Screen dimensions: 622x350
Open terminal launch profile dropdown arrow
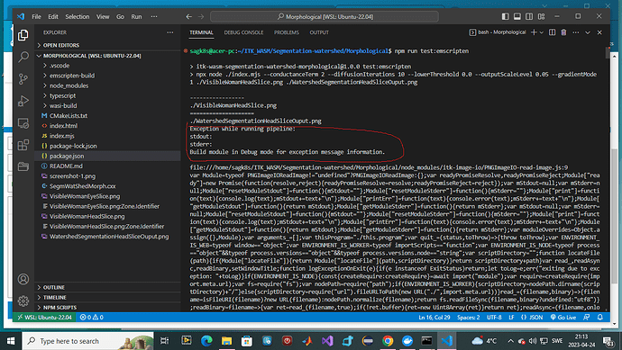pos(541,32)
